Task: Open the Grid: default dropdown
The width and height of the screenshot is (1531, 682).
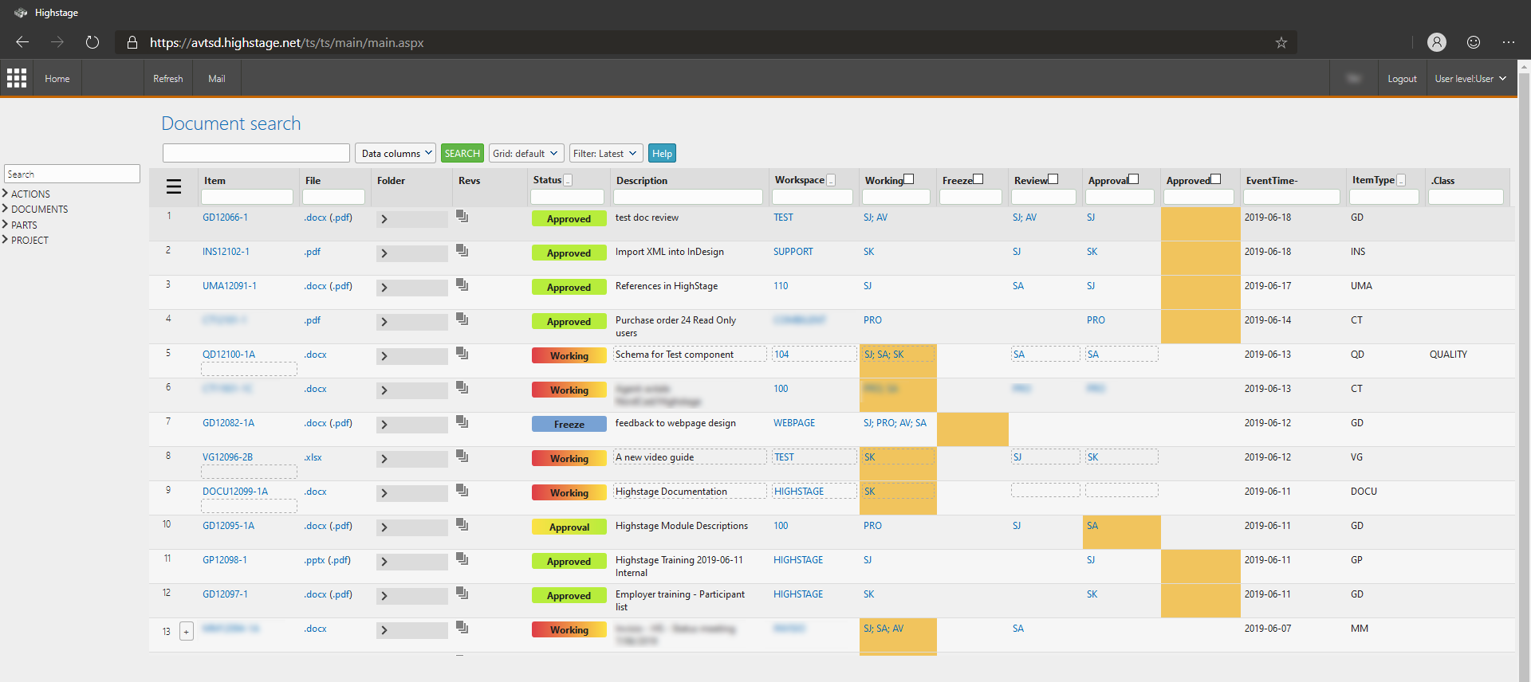Action: (526, 153)
